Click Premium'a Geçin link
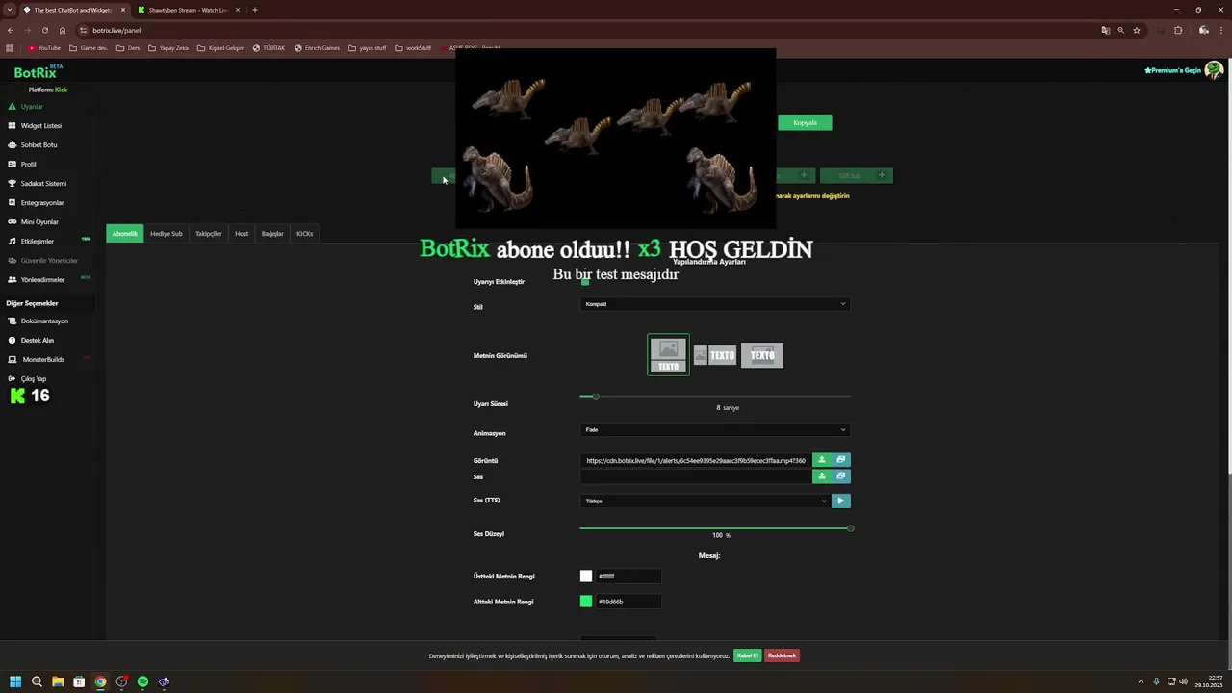1232x693 pixels. click(x=1172, y=70)
